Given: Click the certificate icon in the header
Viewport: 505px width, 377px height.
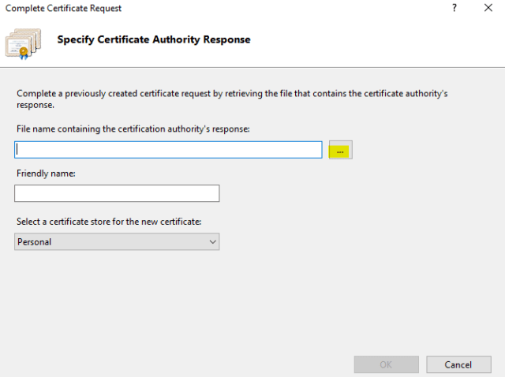Looking at the screenshot, I should pyautogui.click(x=23, y=43).
